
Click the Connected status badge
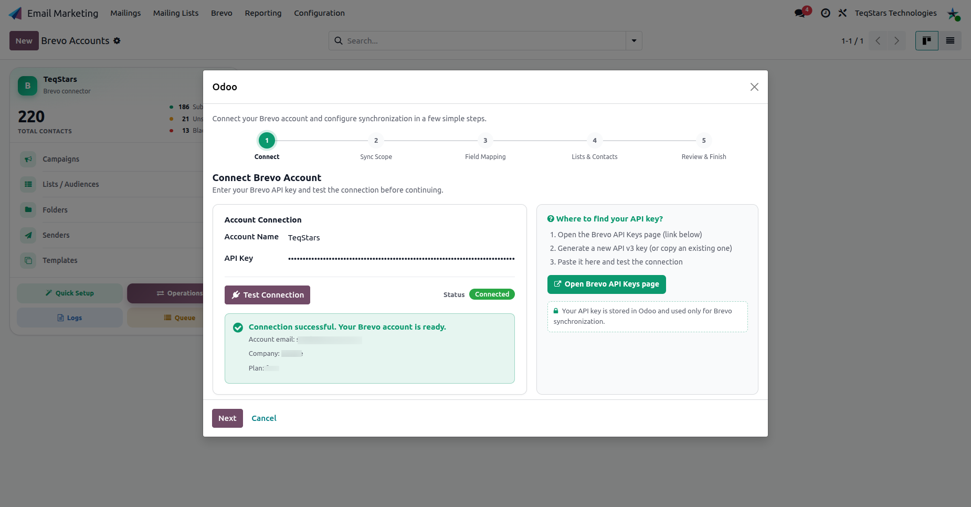tap(492, 294)
